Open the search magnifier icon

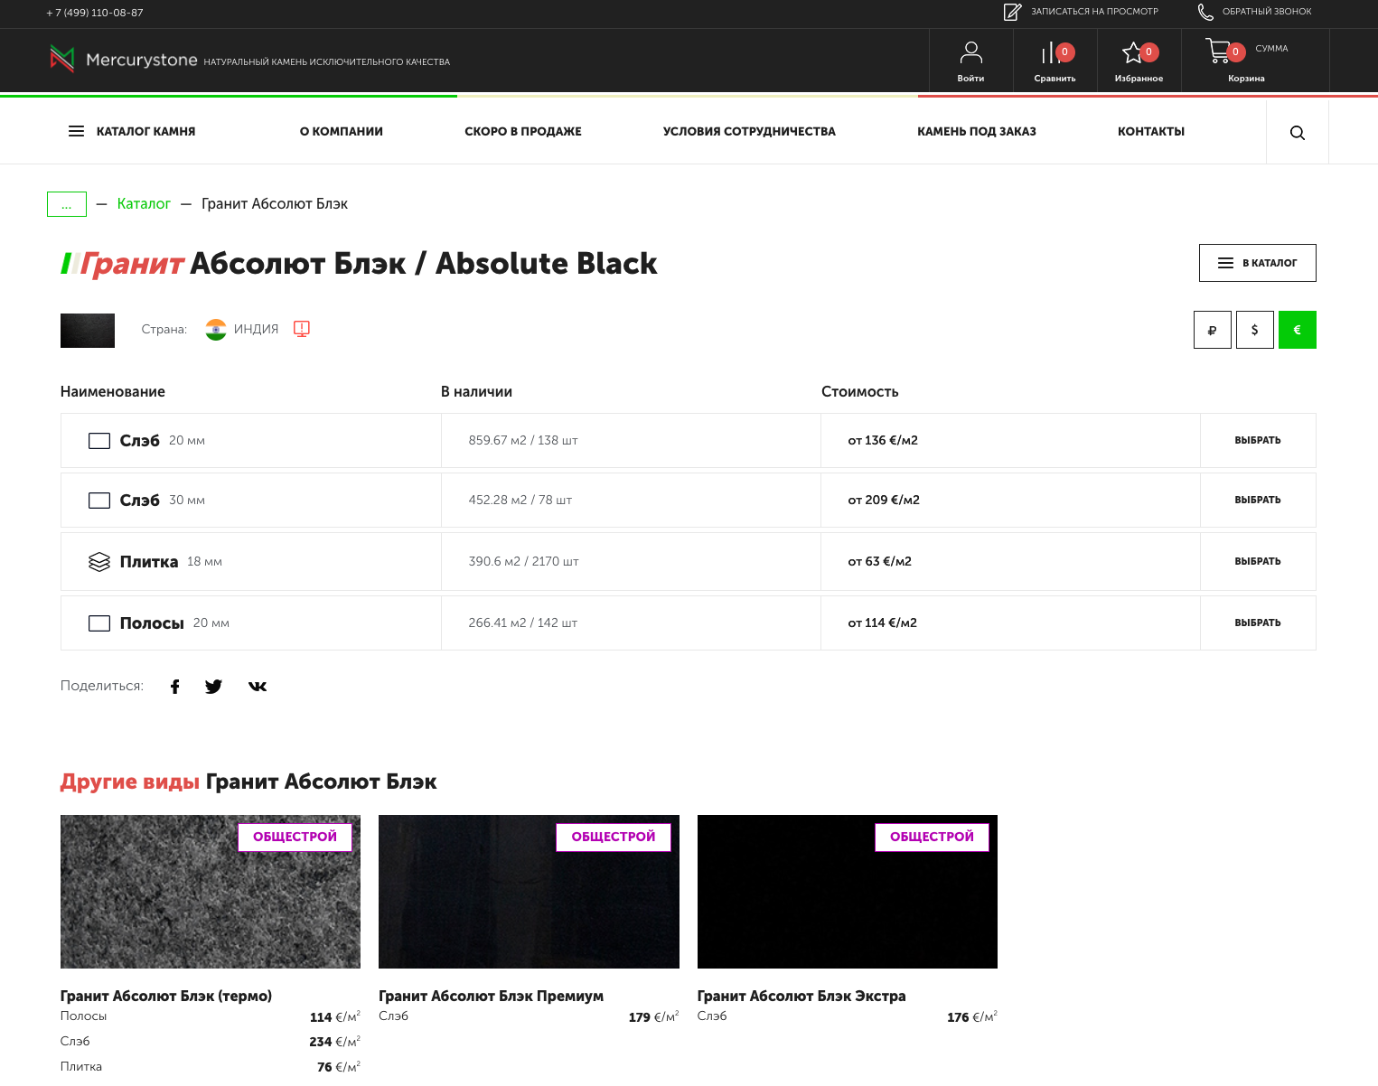click(1297, 133)
